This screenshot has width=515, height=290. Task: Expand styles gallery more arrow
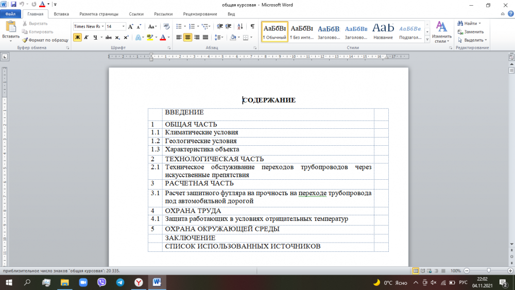tap(427, 40)
